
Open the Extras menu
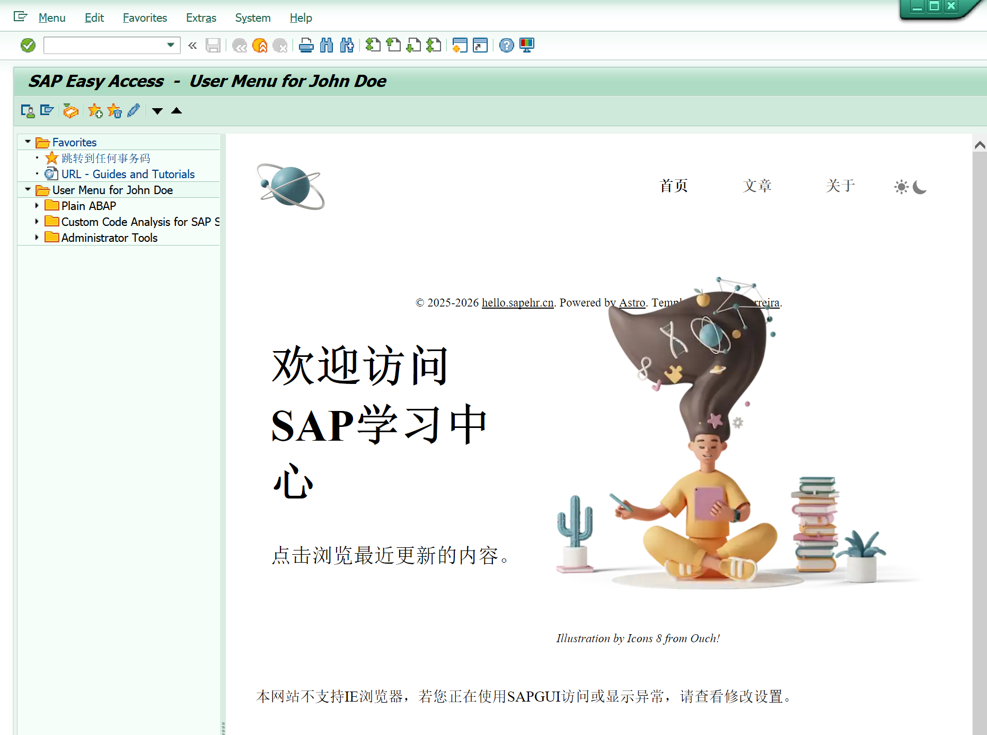[x=201, y=18]
